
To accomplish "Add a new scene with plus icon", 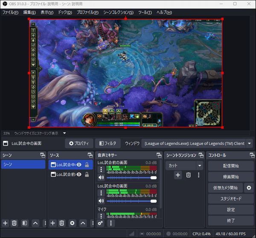I will (5, 223).
